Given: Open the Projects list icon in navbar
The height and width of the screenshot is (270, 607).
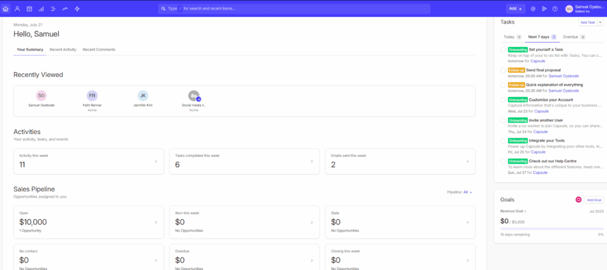Looking at the screenshot, I should pos(53,9).
